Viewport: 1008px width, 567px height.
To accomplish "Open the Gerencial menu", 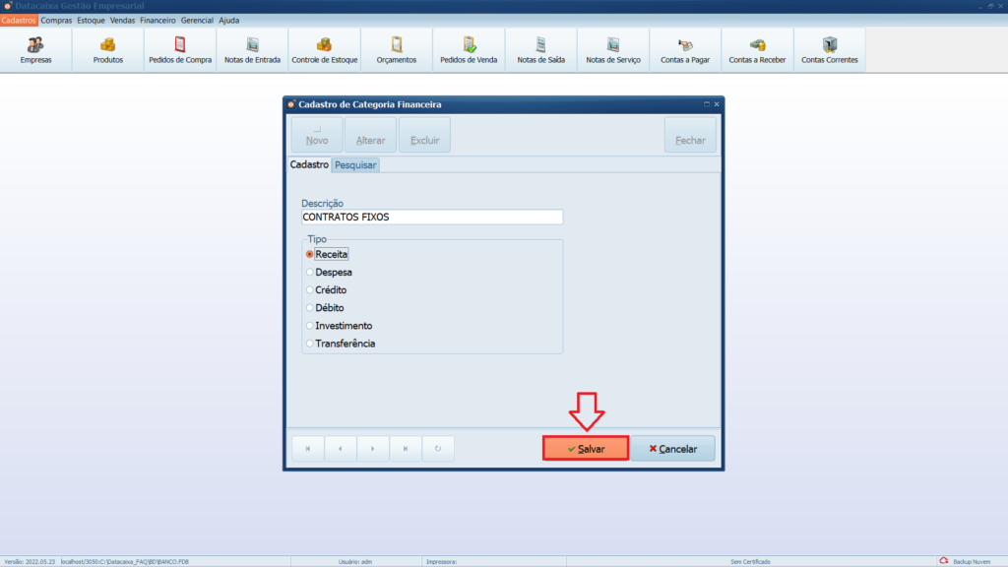I will [197, 20].
